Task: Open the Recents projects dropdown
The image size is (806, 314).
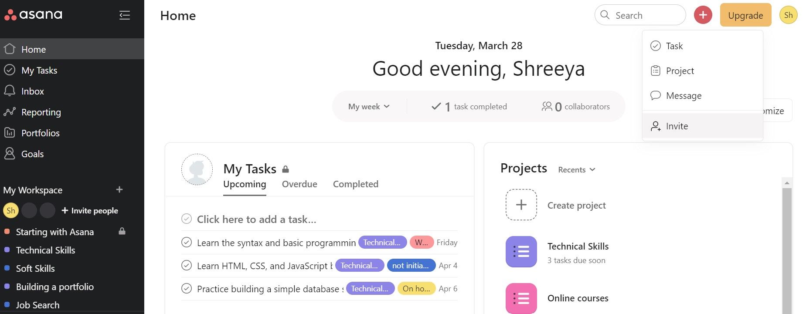Action: (x=576, y=170)
